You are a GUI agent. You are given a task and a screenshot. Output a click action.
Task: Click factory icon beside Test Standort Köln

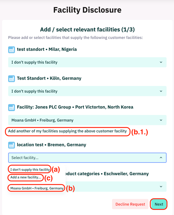pyautogui.click(x=12, y=79)
